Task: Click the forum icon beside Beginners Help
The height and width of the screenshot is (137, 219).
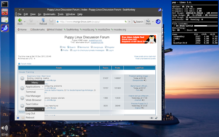Action: click(22, 78)
